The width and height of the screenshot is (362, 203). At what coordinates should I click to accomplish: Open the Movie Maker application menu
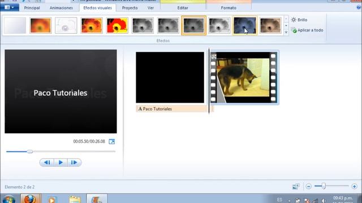pyautogui.click(x=9, y=7)
